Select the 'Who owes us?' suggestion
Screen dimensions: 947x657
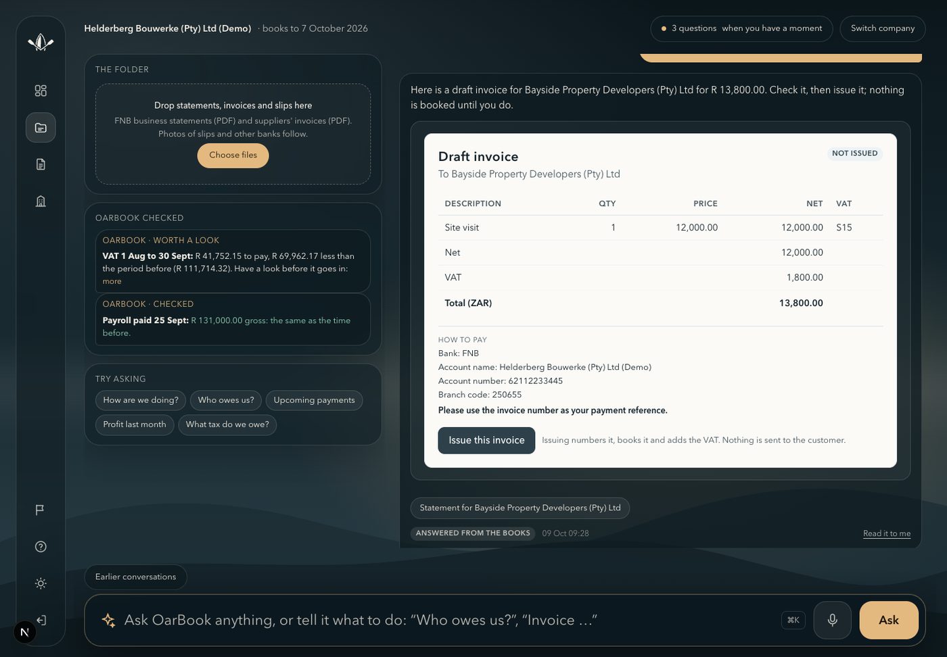226,400
